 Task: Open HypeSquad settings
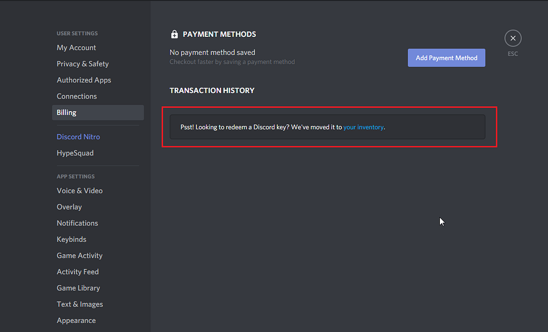tap(75, 153)
